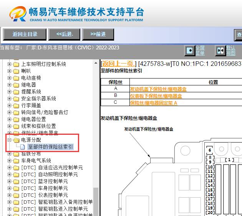Click the 电动座椅 folder icon
Viewport: 242px width, 216px height.
pos(16,78)
